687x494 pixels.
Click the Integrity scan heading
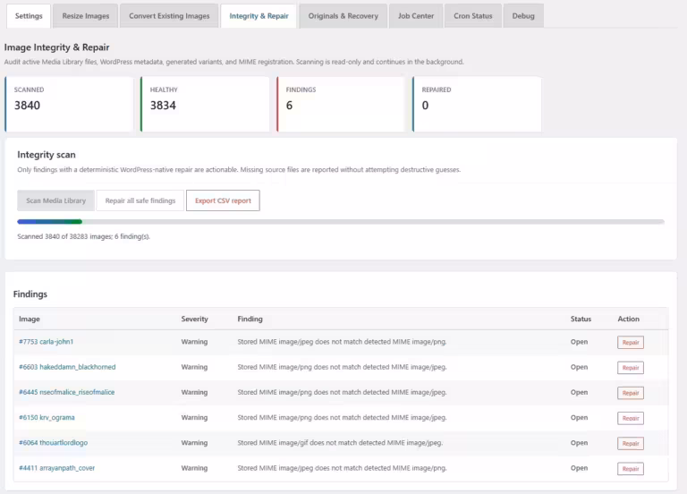(x=47, y=154)
